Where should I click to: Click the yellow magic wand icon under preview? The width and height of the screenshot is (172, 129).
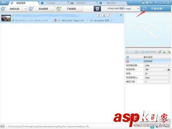point(169,52)
